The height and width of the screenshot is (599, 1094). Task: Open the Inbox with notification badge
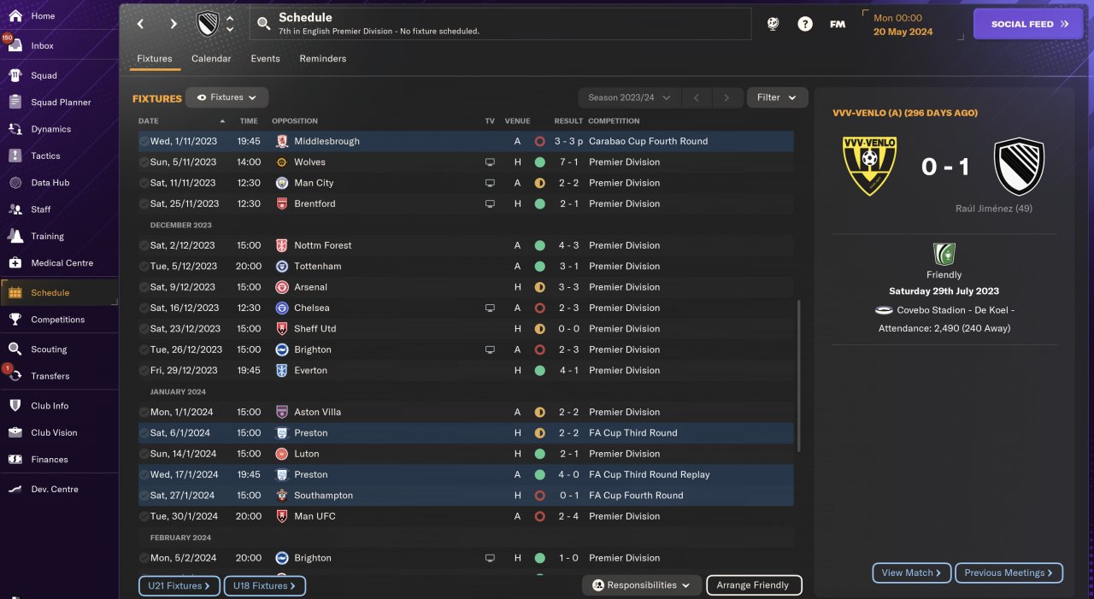(x=15, y=45)
